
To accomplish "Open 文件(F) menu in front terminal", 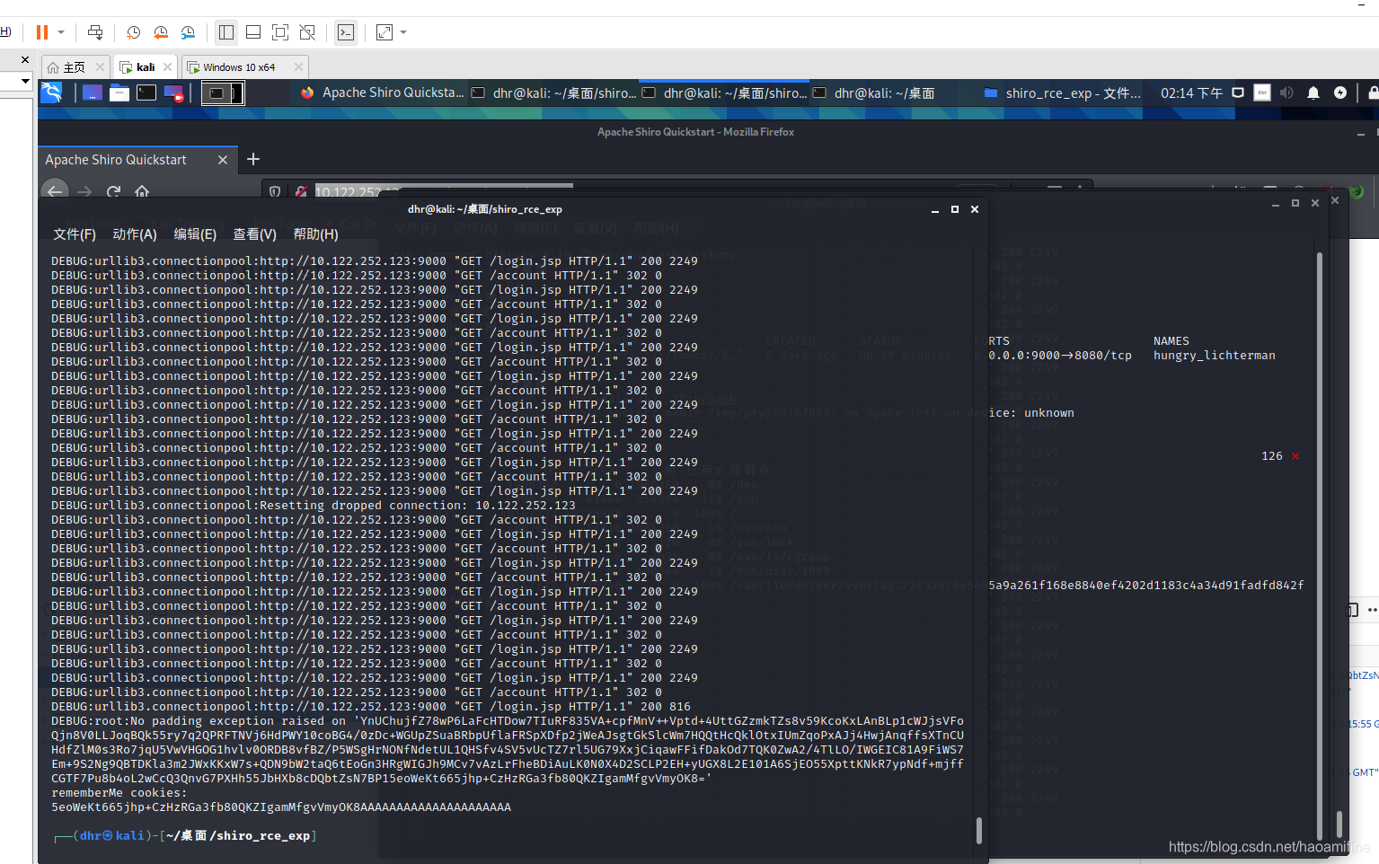I will 75,234.
